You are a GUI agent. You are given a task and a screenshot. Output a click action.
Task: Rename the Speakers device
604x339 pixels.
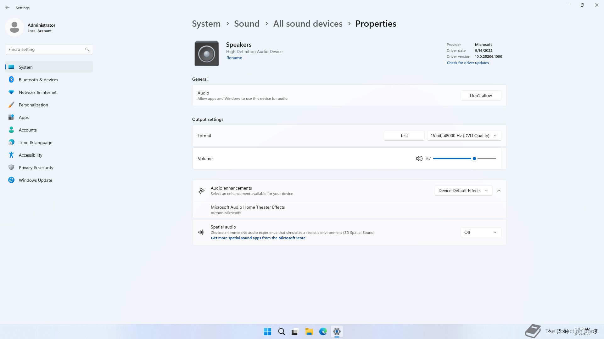234,58
